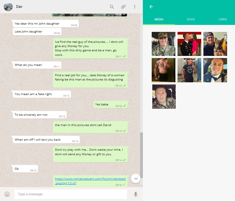This screenshot has width=235, height=202.
Task: Switch to the LINKS tab
Action: 223,19
